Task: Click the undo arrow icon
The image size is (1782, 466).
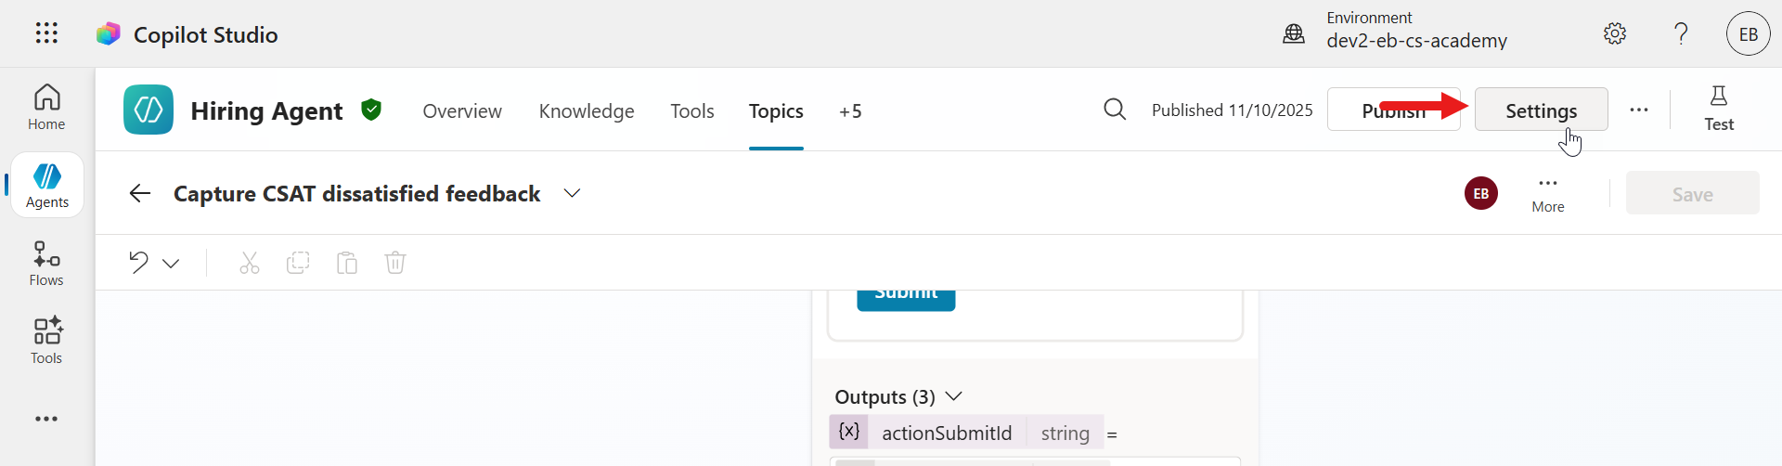Action: (138, 263)
